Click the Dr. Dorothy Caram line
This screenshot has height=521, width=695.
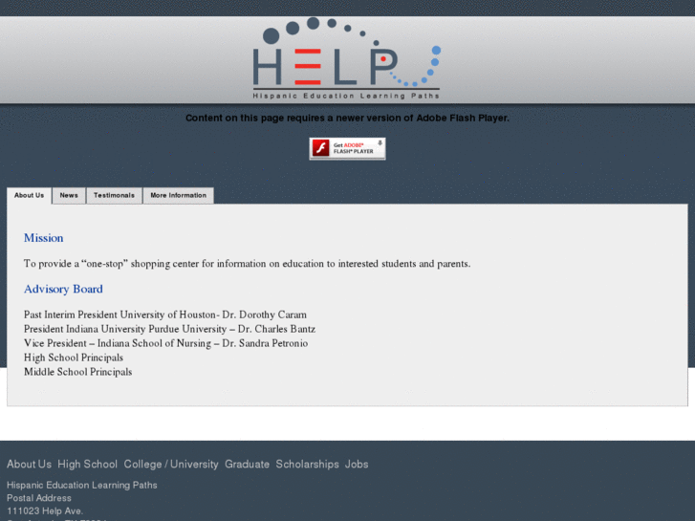[x=165, y=315]
